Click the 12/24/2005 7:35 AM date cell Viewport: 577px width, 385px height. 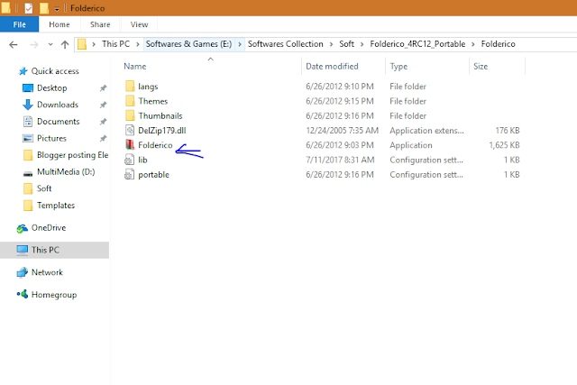(x=343, y=131)
